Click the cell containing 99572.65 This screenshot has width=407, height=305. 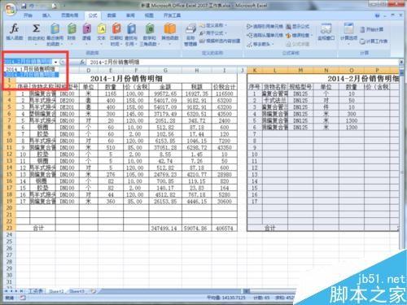165,94
